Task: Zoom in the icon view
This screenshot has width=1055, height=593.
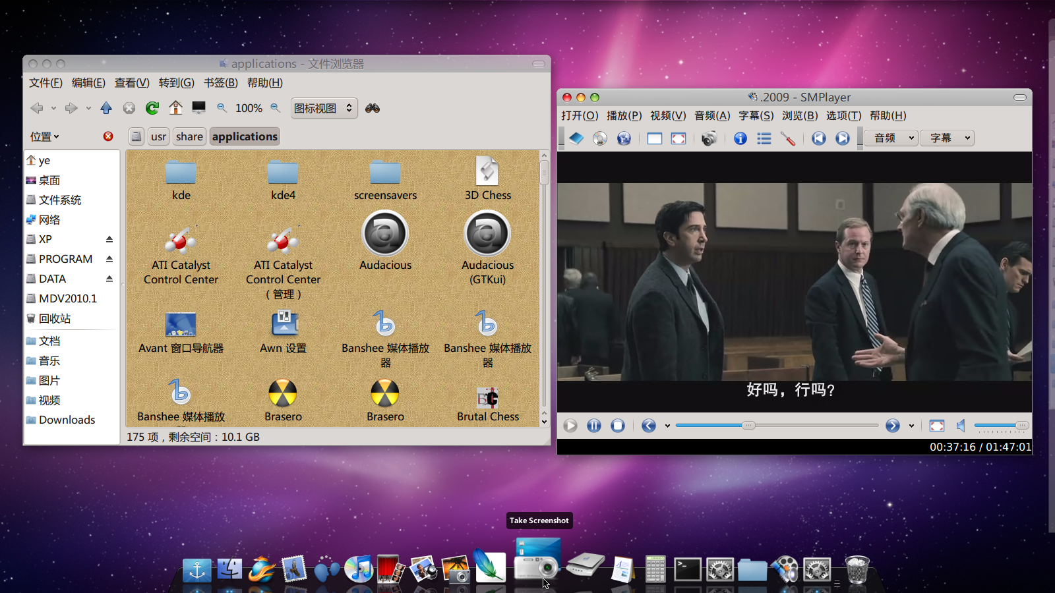Action: pyautogui.click(x=276, y=107)
